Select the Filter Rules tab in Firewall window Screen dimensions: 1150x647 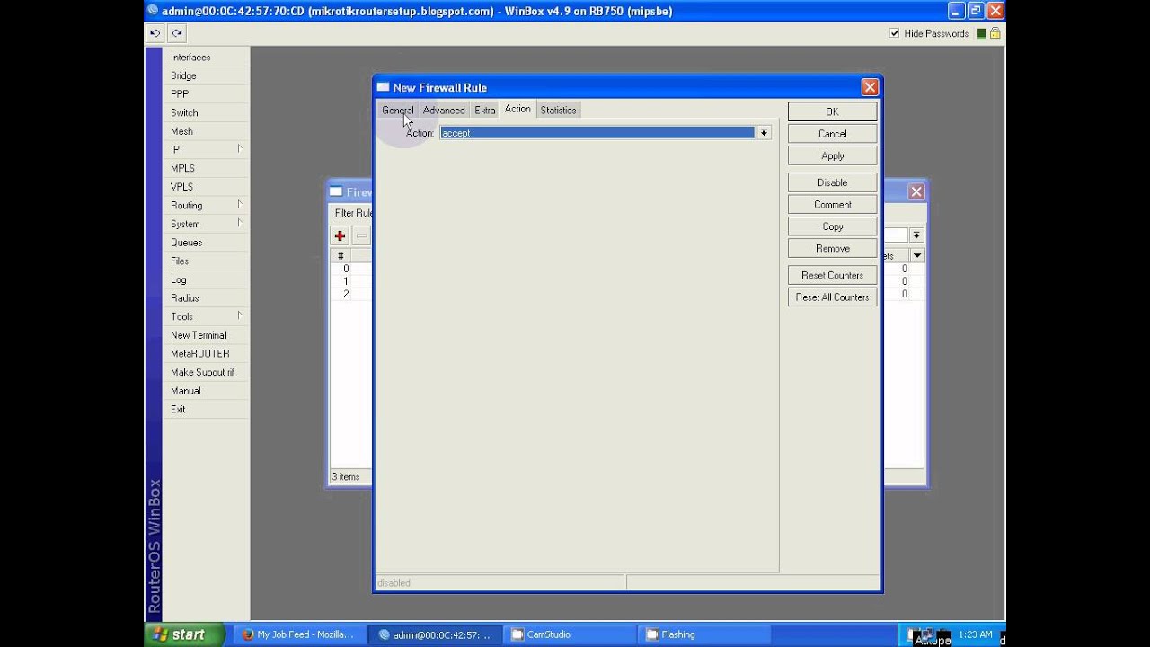353,213
